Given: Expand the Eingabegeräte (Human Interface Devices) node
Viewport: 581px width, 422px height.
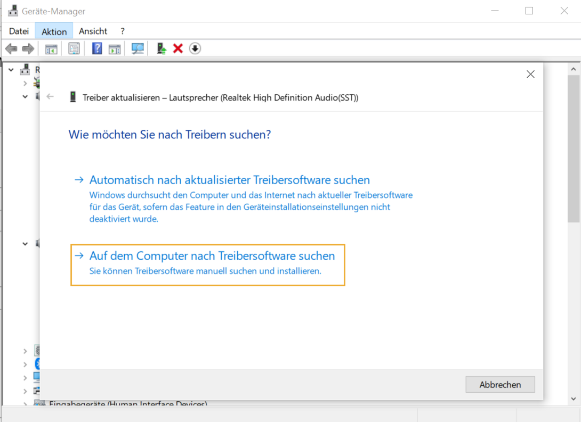Looking at the screenshot, I should tap(25, 404).
